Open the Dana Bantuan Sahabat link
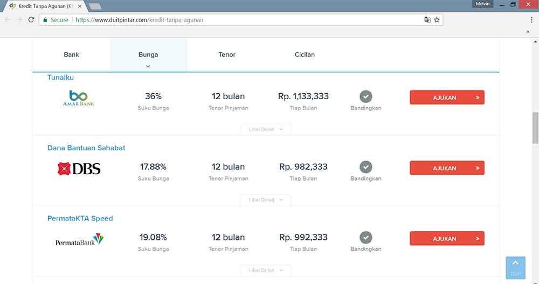 click(86, 148)
